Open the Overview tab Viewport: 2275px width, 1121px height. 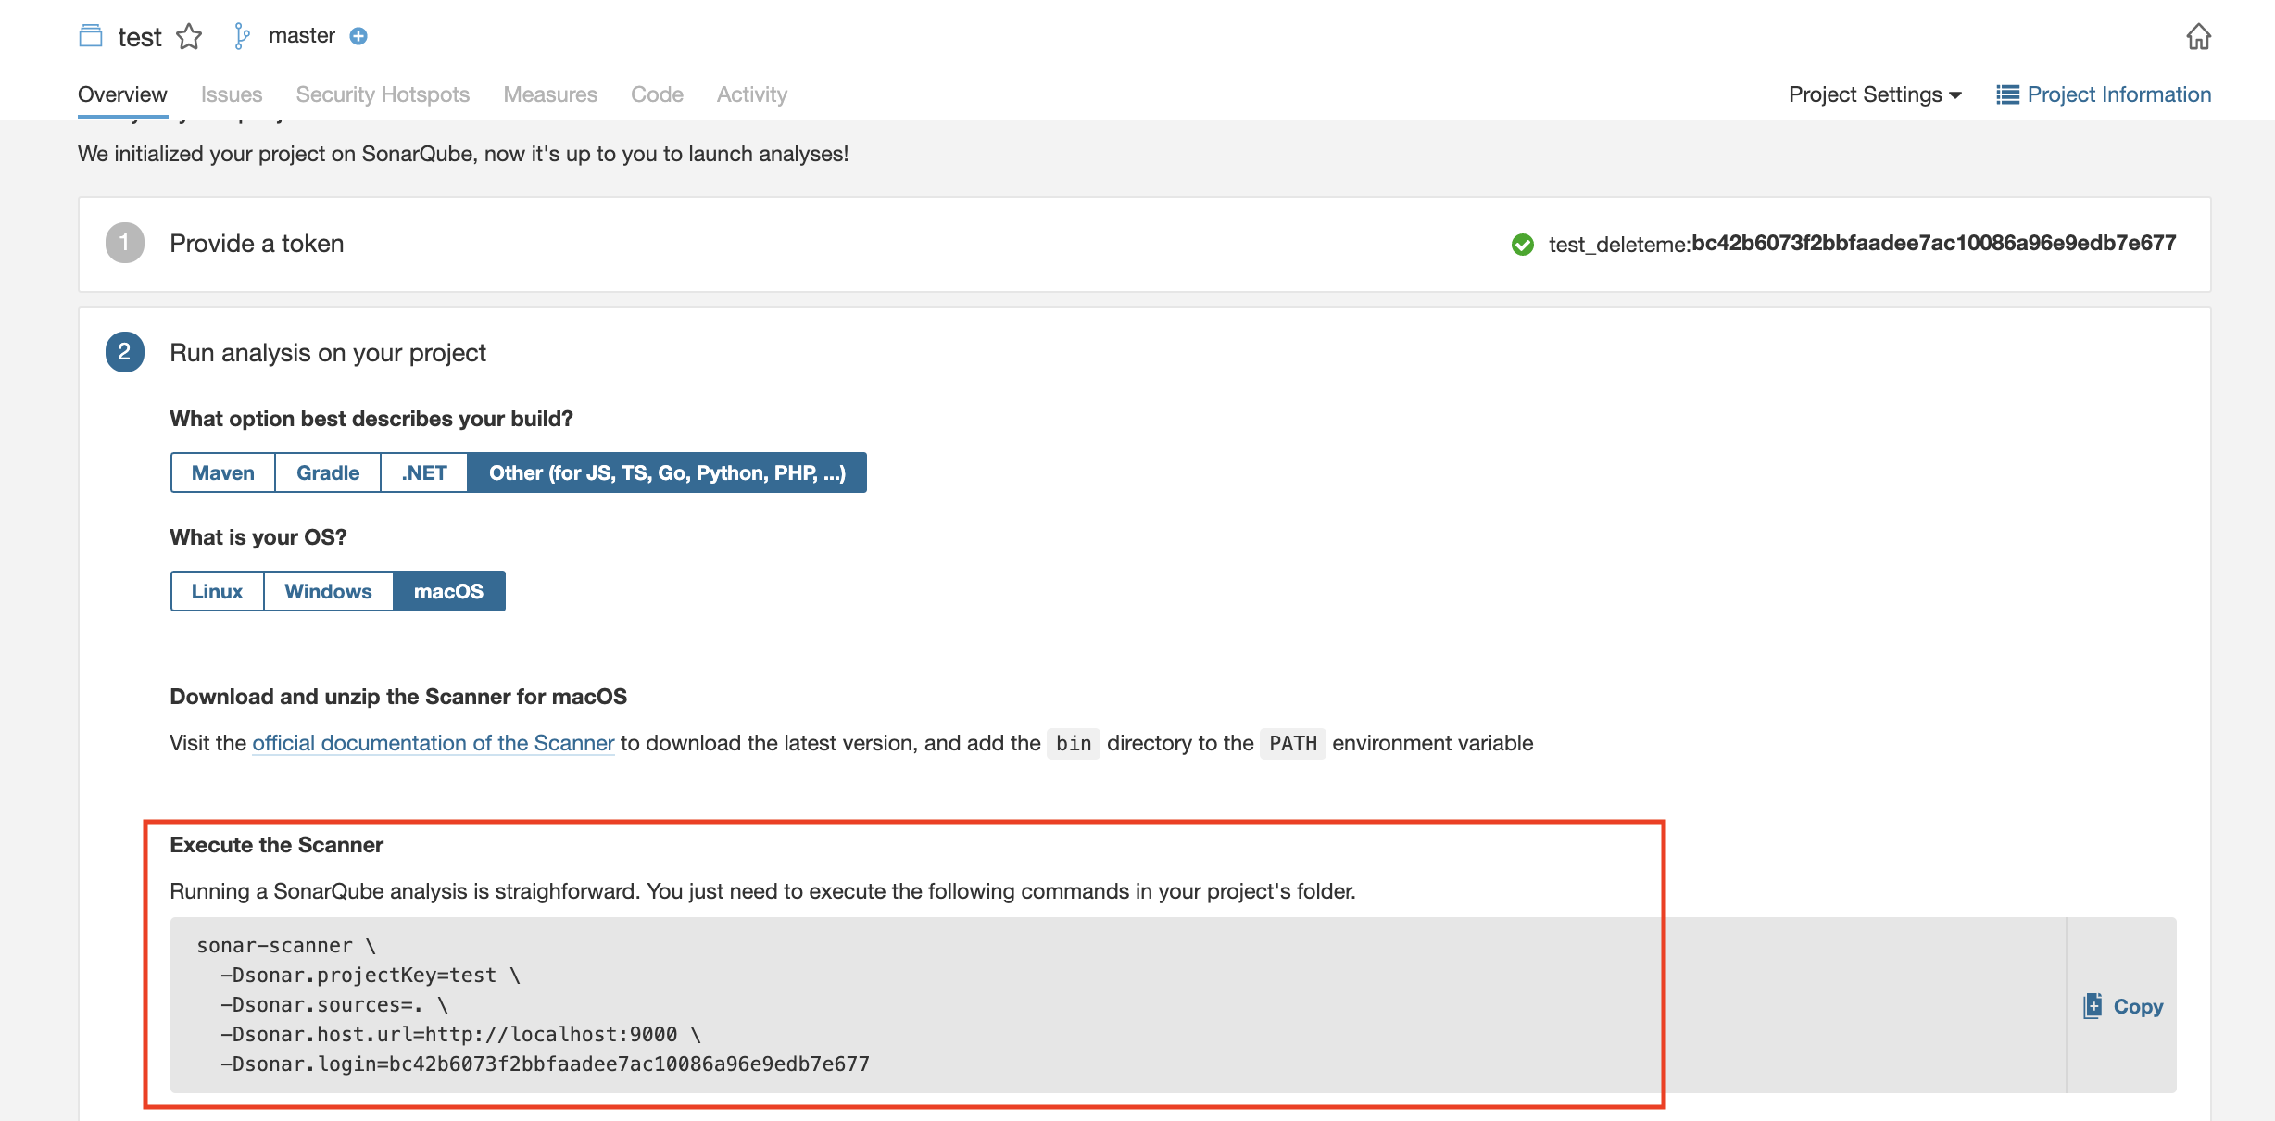pyautogui.click(x=122, y=94)
